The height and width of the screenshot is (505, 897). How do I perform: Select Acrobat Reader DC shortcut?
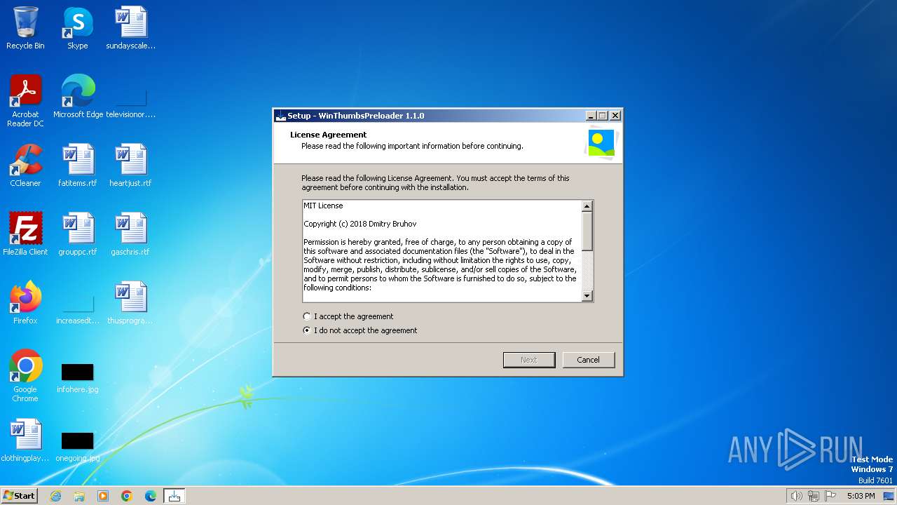pos(25,101)
